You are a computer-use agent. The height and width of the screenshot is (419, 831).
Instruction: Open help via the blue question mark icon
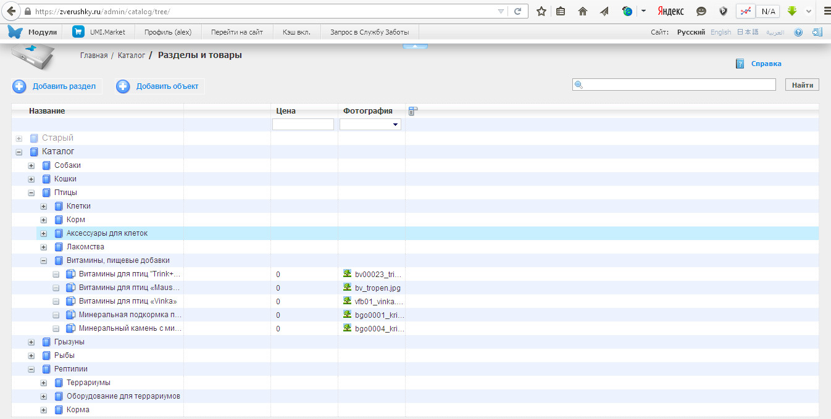pos(798,32)
